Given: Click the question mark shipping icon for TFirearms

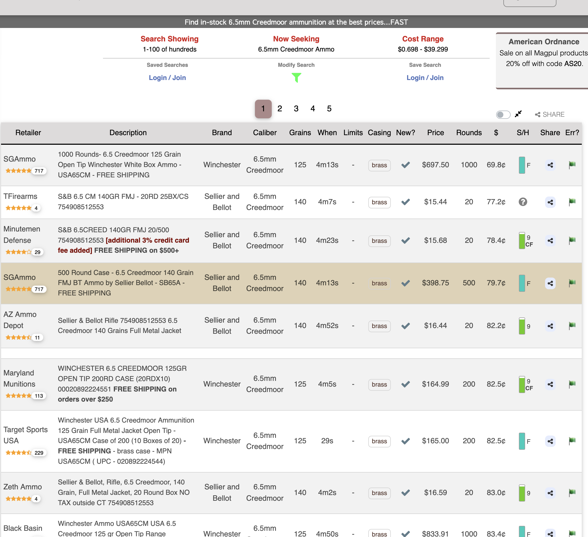Looking at the screenshot, I should [523, 202].
